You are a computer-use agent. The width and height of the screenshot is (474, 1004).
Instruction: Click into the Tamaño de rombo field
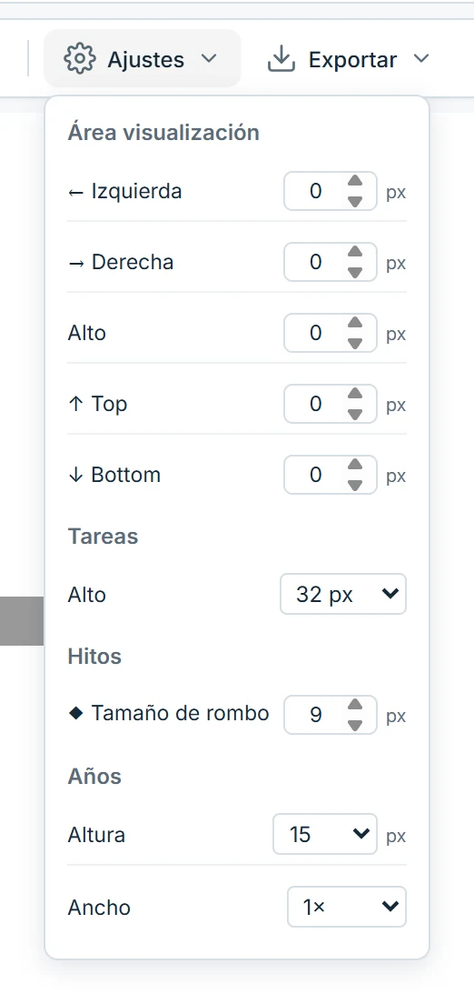[x=331, y=715]
